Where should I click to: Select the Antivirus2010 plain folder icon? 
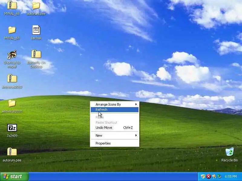12,103
